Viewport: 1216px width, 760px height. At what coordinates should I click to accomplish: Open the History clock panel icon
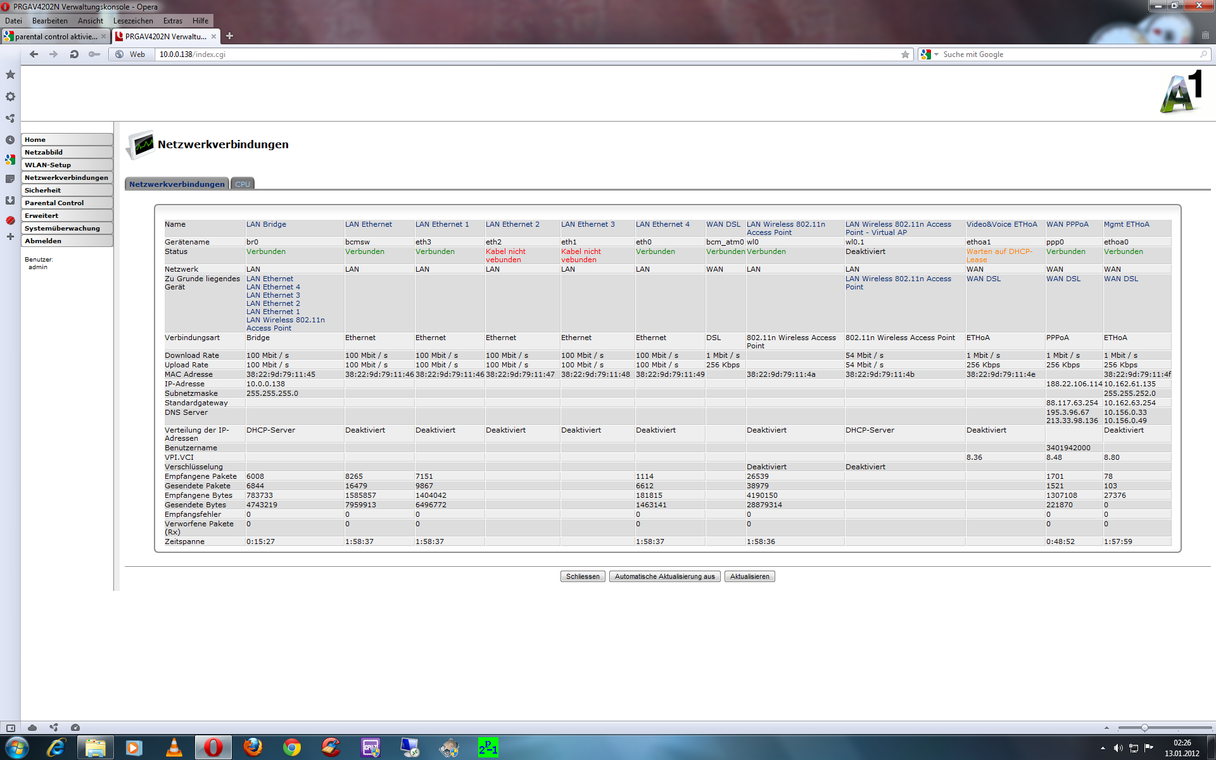tap(10, 140)
